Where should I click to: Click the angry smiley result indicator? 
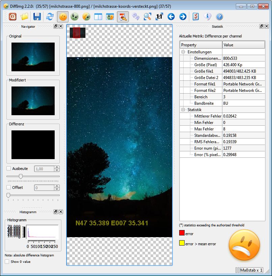pyautogui.click(x=244, y=245)
